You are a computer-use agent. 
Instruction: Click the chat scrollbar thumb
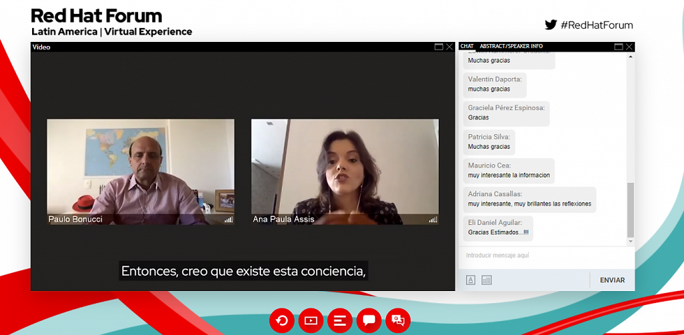point(630,210)
